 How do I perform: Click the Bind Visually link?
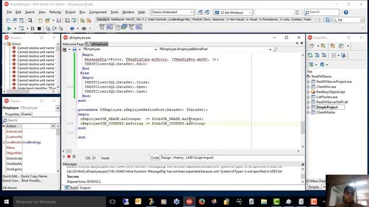[32, 181]
